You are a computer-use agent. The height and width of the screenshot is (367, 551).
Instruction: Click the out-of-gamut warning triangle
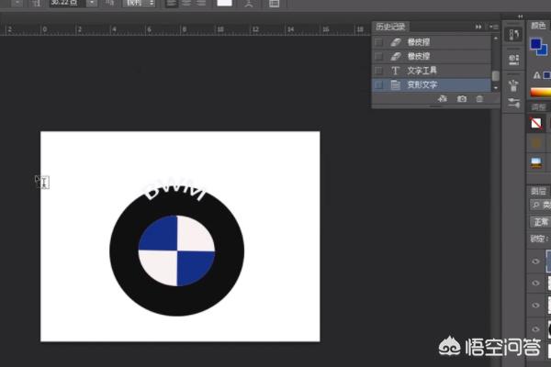point(536,75)
